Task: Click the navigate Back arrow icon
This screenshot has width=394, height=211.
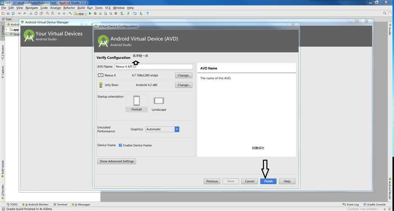Action: click(x=59, y=13)
